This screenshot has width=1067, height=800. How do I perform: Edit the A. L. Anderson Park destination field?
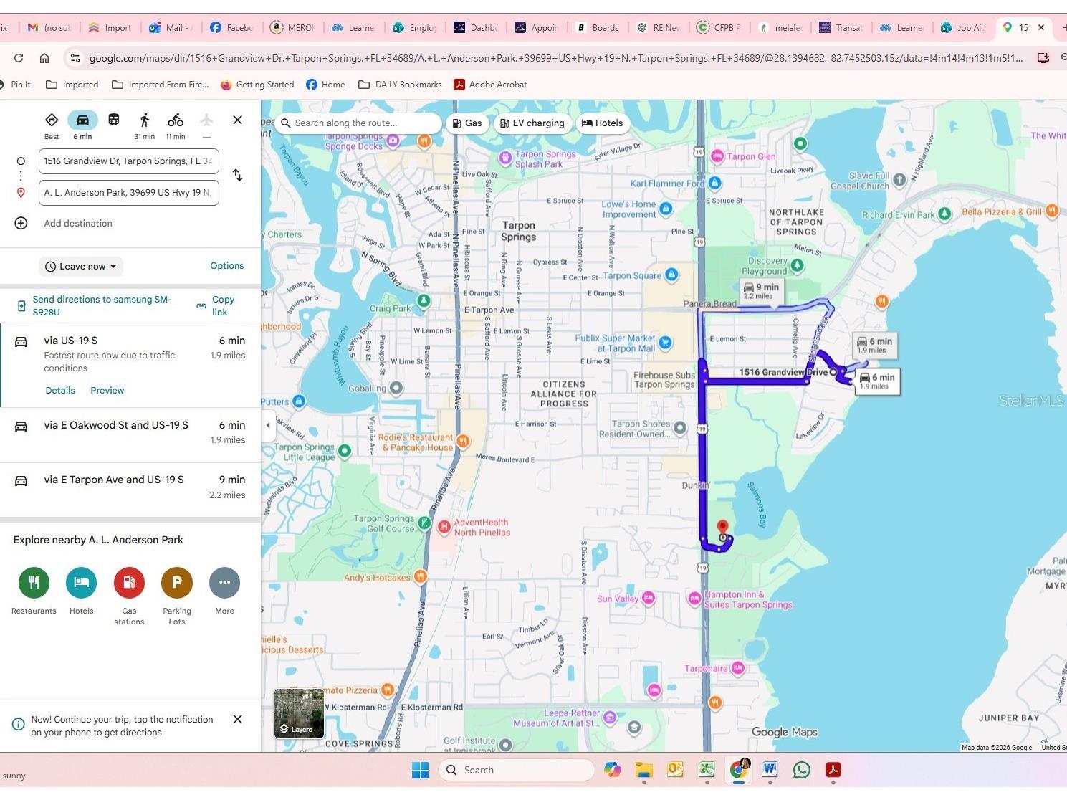(x=129, y=193)
